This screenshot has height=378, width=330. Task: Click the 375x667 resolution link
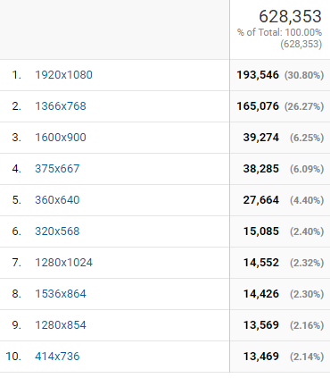pyautogui.click(x=57, y=169)
